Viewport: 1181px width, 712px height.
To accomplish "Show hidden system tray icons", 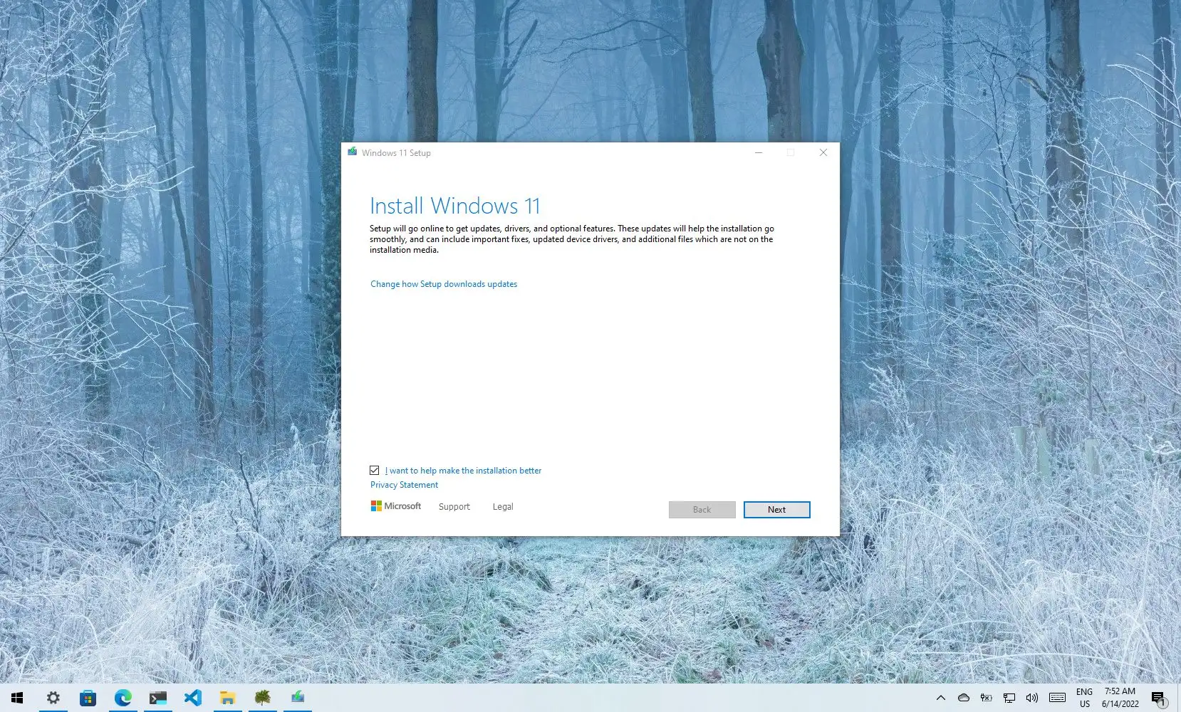I will click(940, 698).
